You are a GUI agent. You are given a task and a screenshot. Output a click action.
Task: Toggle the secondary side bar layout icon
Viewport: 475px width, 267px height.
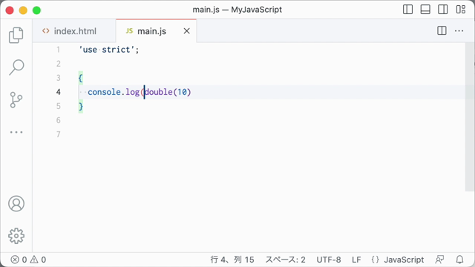point(443,10)
